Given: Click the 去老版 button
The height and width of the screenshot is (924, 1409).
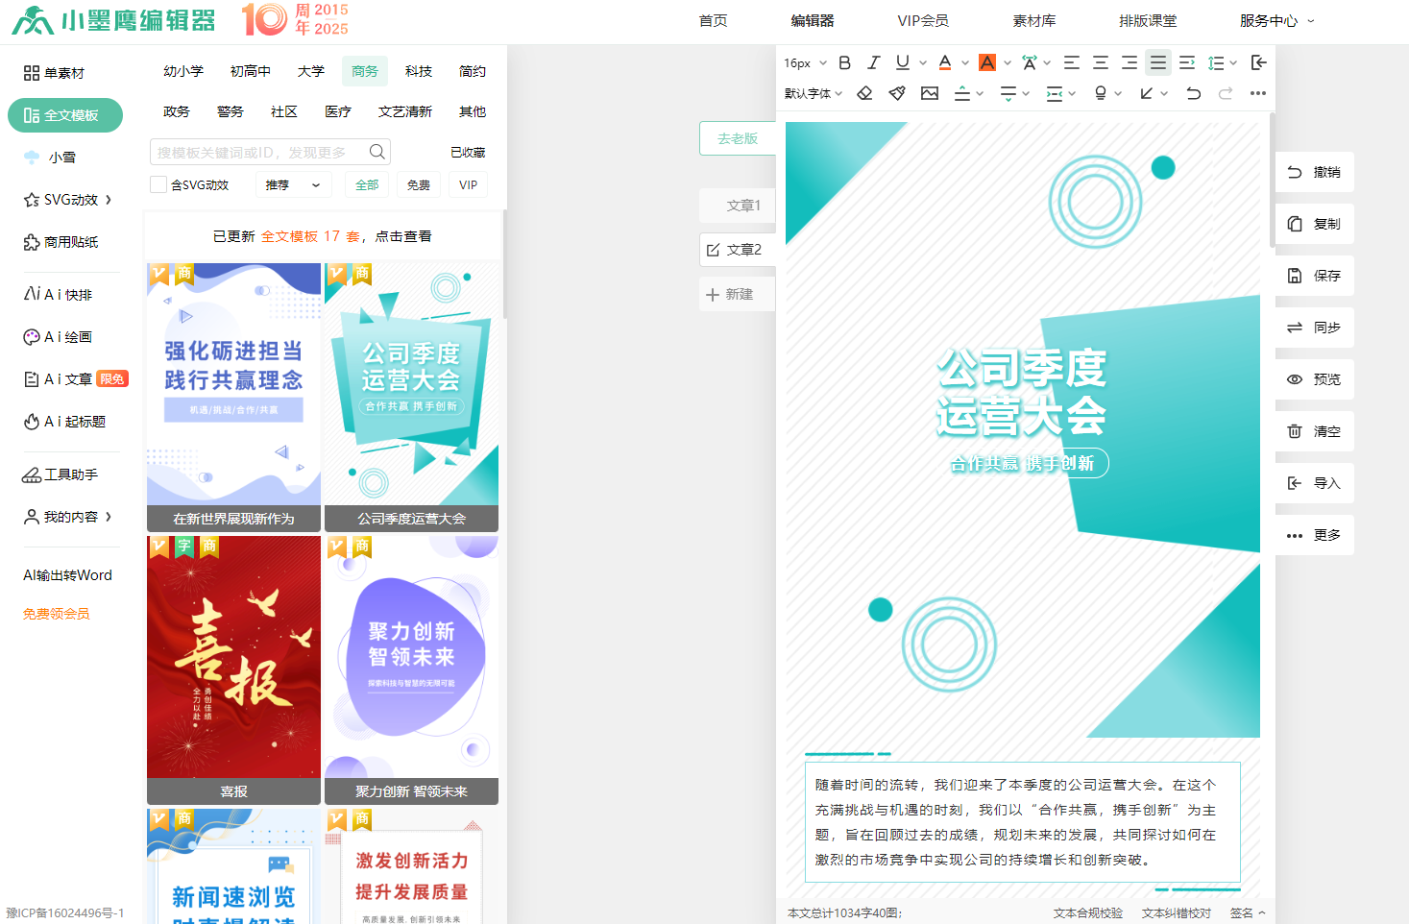Looking at the screenshot, I should click(738, 138).
